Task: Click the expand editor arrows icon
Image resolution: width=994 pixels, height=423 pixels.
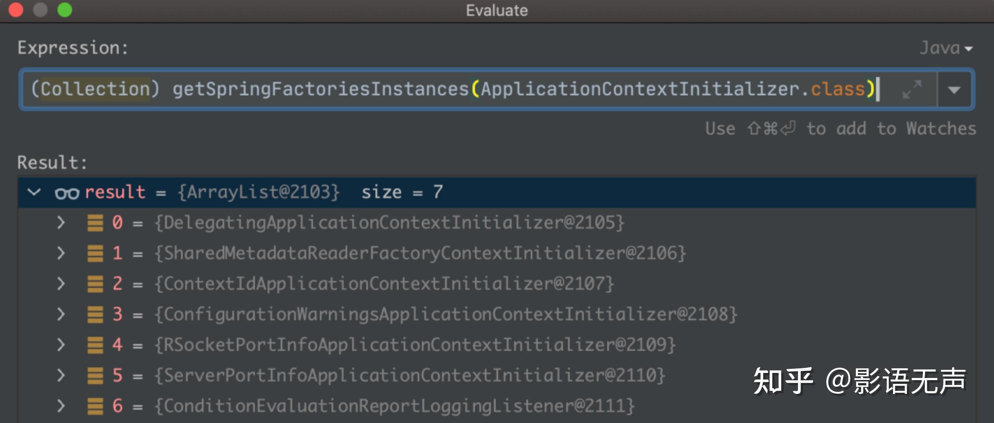Action: tap(911, 90)
